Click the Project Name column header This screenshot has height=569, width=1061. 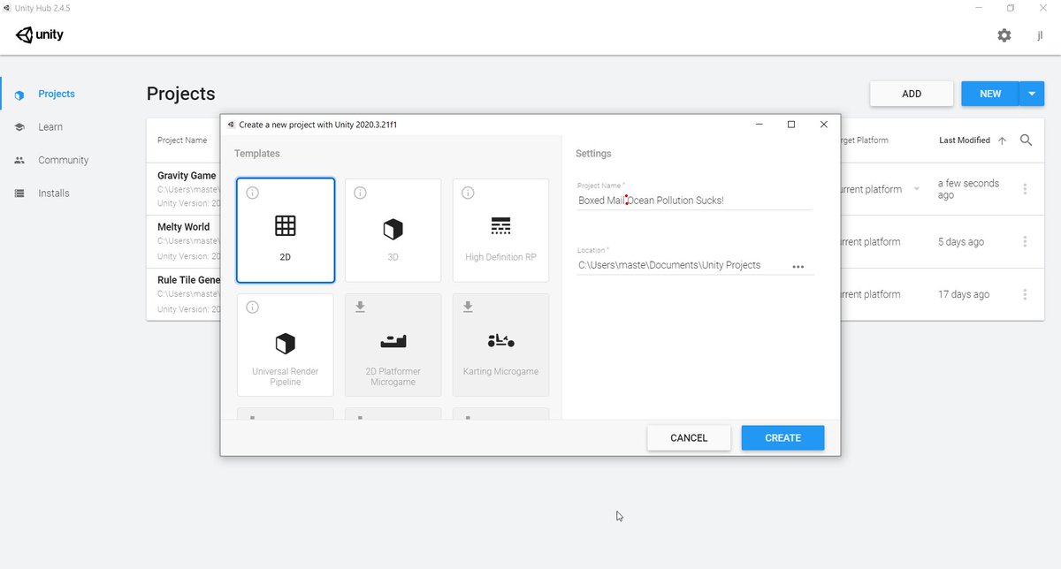[x=182, y=140]
